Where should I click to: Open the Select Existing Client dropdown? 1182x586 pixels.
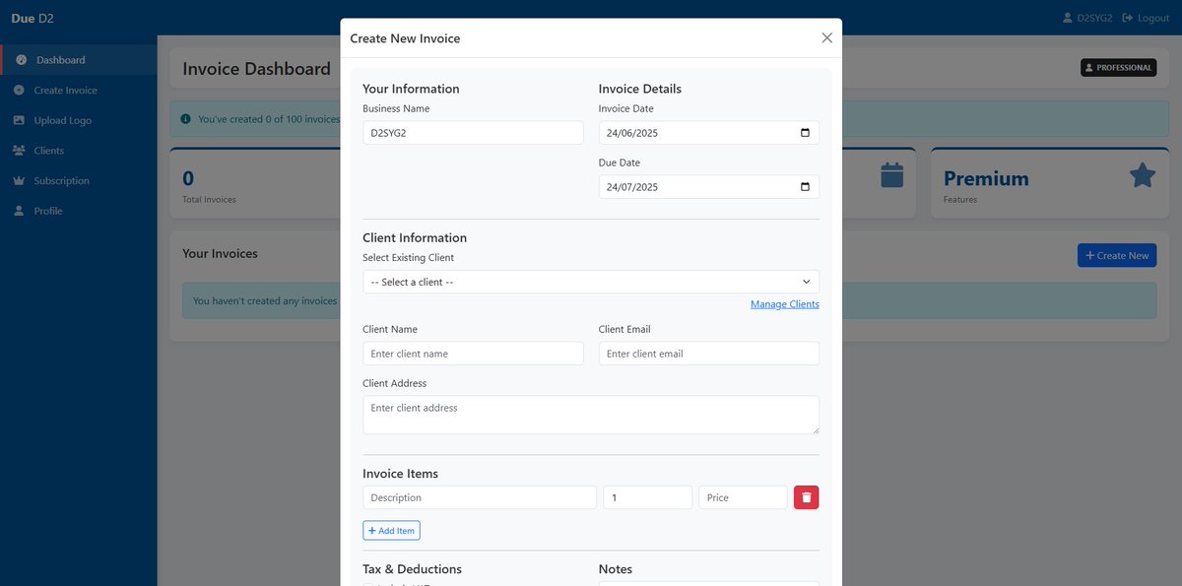coord(591,282)
